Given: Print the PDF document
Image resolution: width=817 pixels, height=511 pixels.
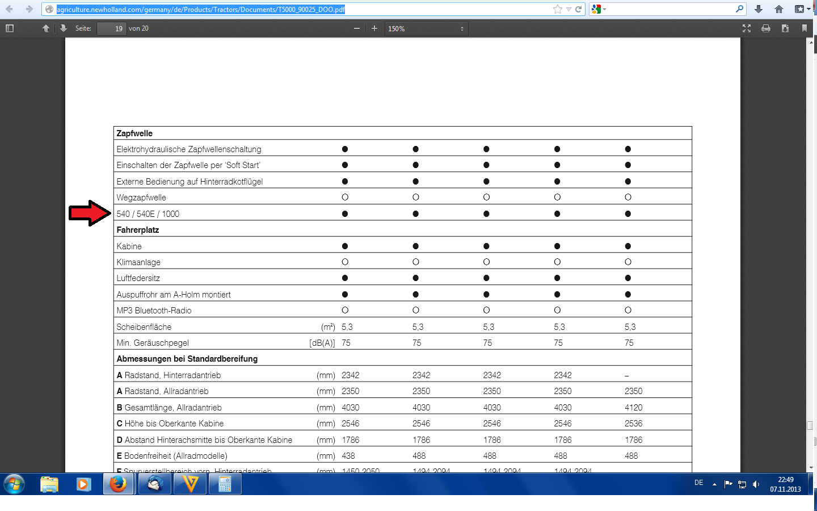Looking at the screenshot, I should (x=766, y=28).
